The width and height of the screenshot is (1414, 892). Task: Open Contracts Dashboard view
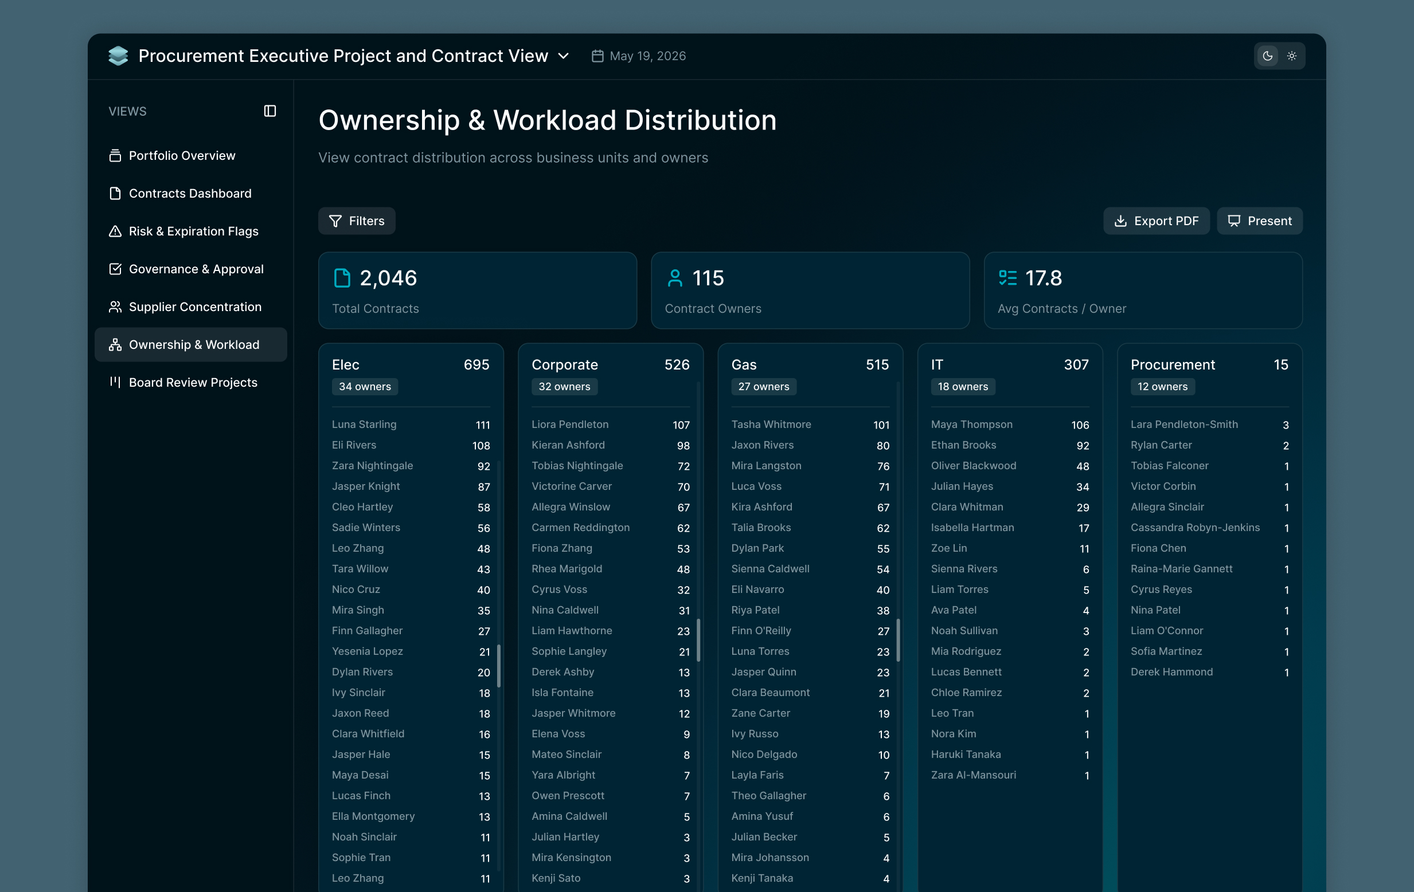click(190, 193)
